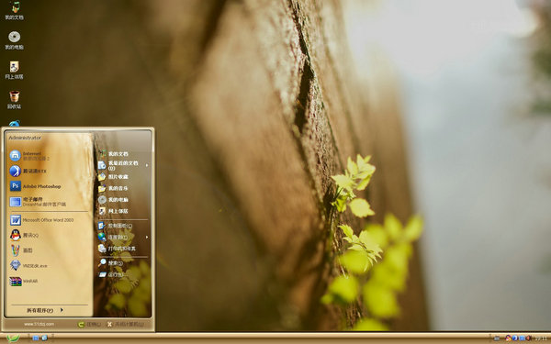Click the green Start button on the taskbar
Viewport: 551px width, 344px height.
(x=13, y=338)
